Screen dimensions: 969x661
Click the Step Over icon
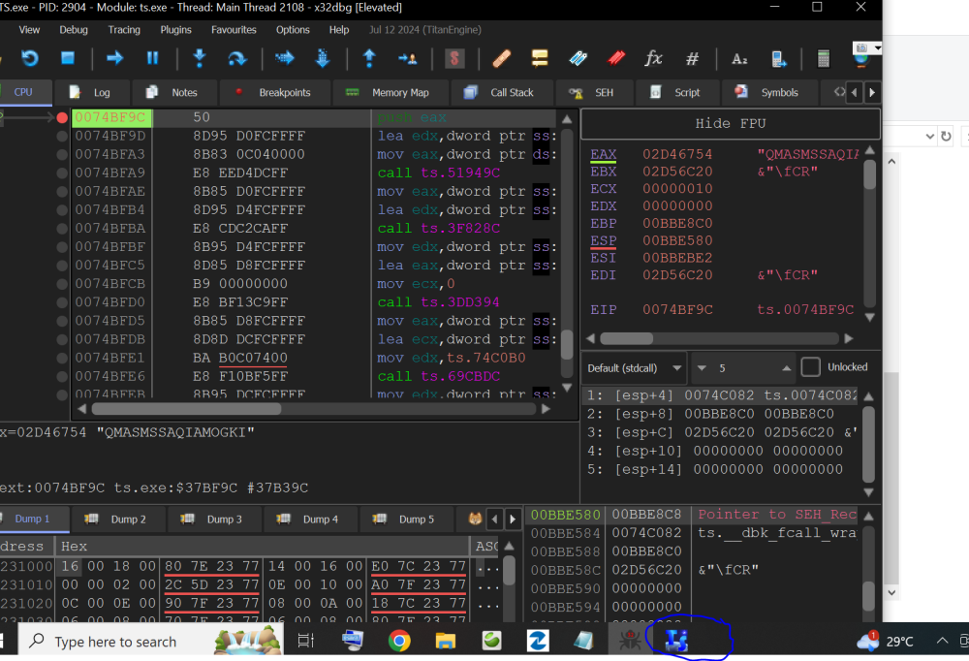coord(236,59)
